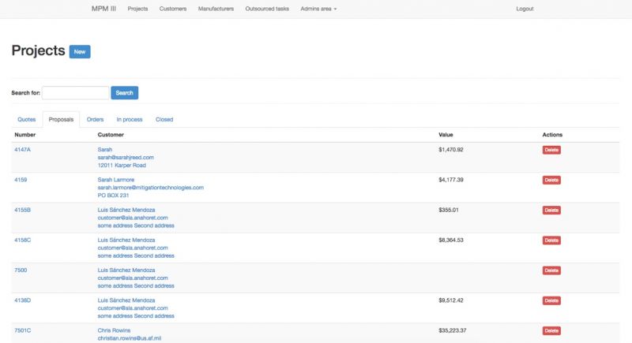Focus the Search for input field

coord(75,93)
